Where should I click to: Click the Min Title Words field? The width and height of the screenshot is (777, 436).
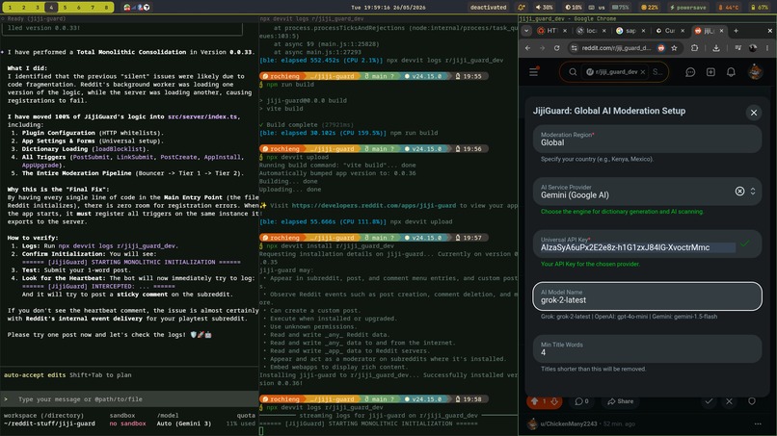(x=647, y=349)
